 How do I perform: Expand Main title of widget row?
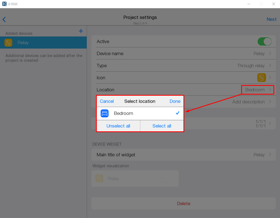270,155
